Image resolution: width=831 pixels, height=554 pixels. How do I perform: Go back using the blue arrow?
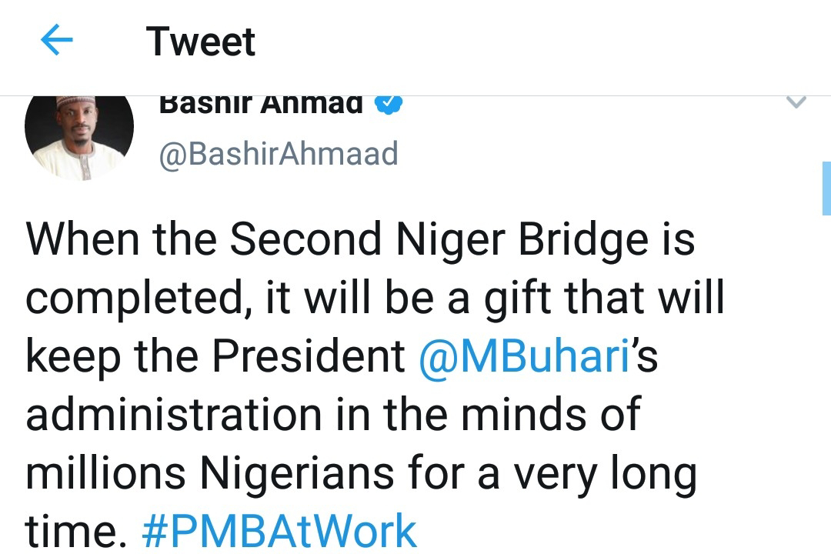56,41
